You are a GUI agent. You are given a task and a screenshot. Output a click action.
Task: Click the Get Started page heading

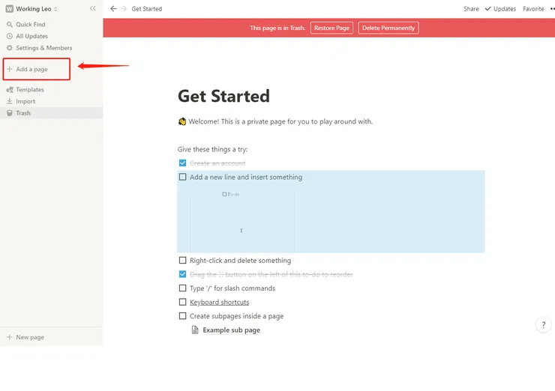coord(223,96)
